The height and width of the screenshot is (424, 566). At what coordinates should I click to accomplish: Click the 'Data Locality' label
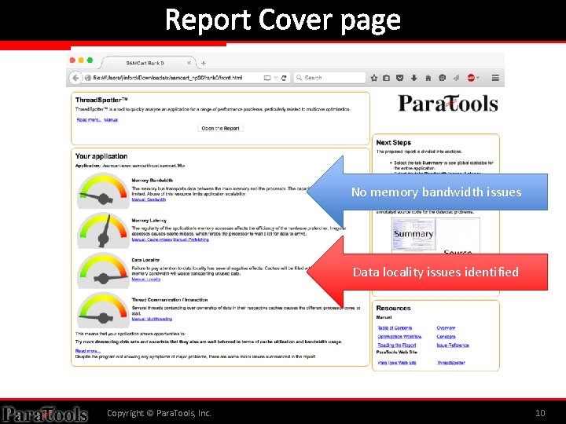click(145, 260)
